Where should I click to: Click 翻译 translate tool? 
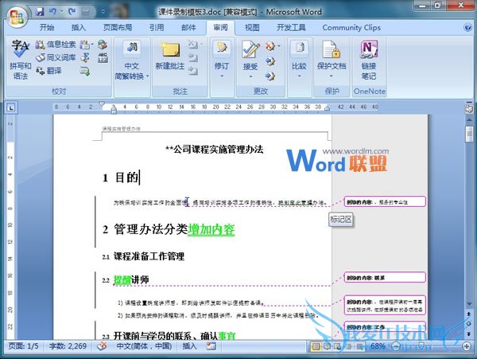point(48,71)
